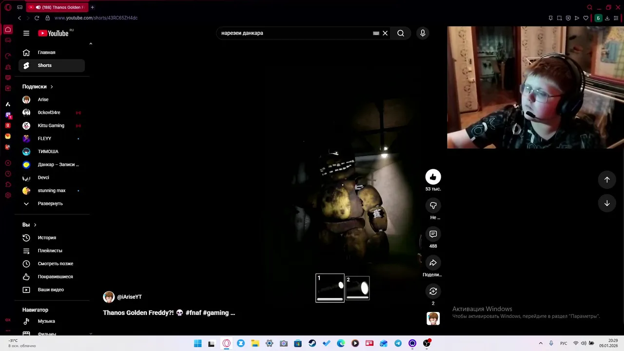Open Opera GX main menu logo
The height and width of the screenshot is (351, 624).
(x=8, y=7)
